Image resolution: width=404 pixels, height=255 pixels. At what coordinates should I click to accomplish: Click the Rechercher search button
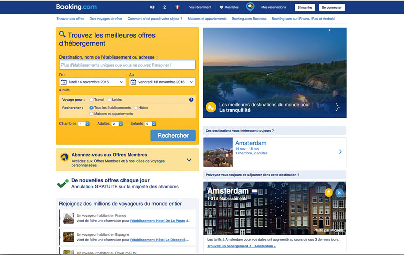click(173, 136)
